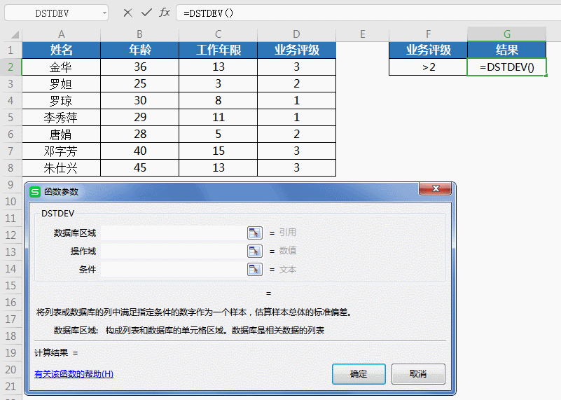Click header cell 工作年限
Image resolution: width=561 pixels, height=400 pixels.
coord(218,50)
